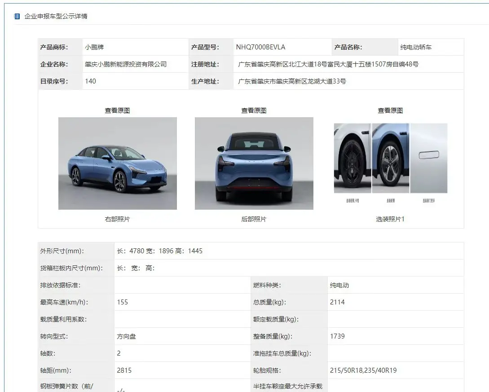
Task: Click the product name value 纯电动轿车
Action: click(416, 47)
